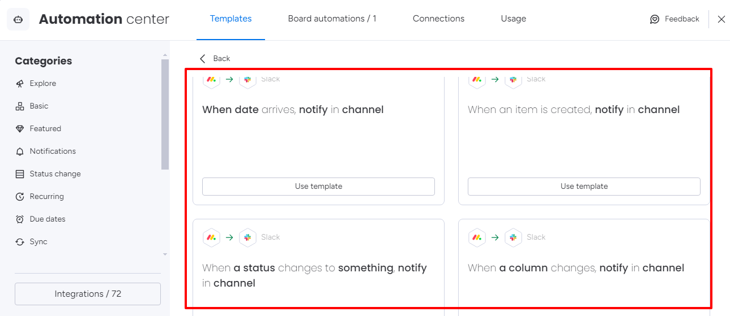
Task: Click the Automation center robot icon
Action: tap(18, 19)
